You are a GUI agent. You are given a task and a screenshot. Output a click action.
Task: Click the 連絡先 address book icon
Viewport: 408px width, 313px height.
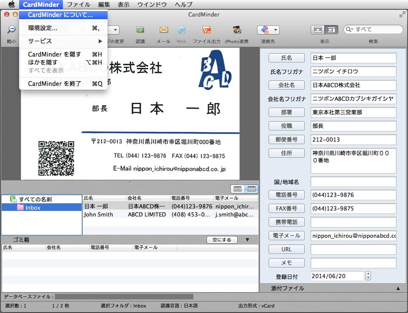point(265,30)
